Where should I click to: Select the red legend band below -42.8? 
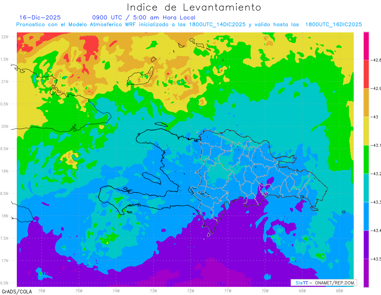366,74
